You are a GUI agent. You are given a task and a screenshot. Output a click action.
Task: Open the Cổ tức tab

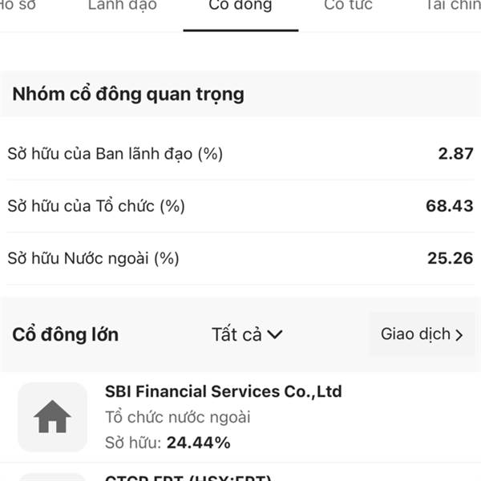click(348, 5)
